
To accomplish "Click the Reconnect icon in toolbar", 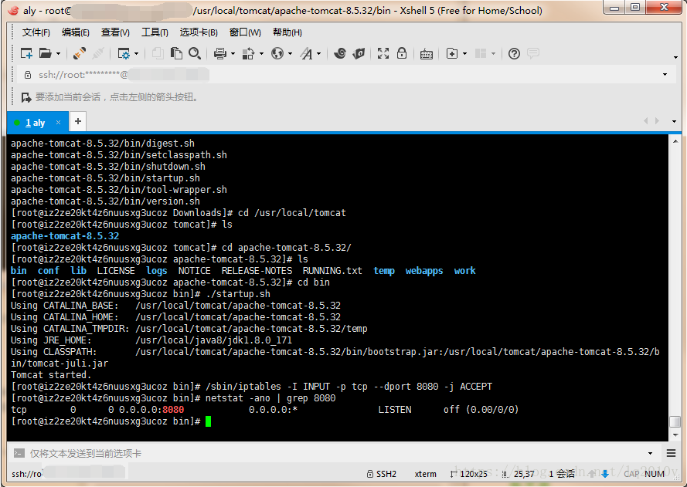I will pos(80,53).
